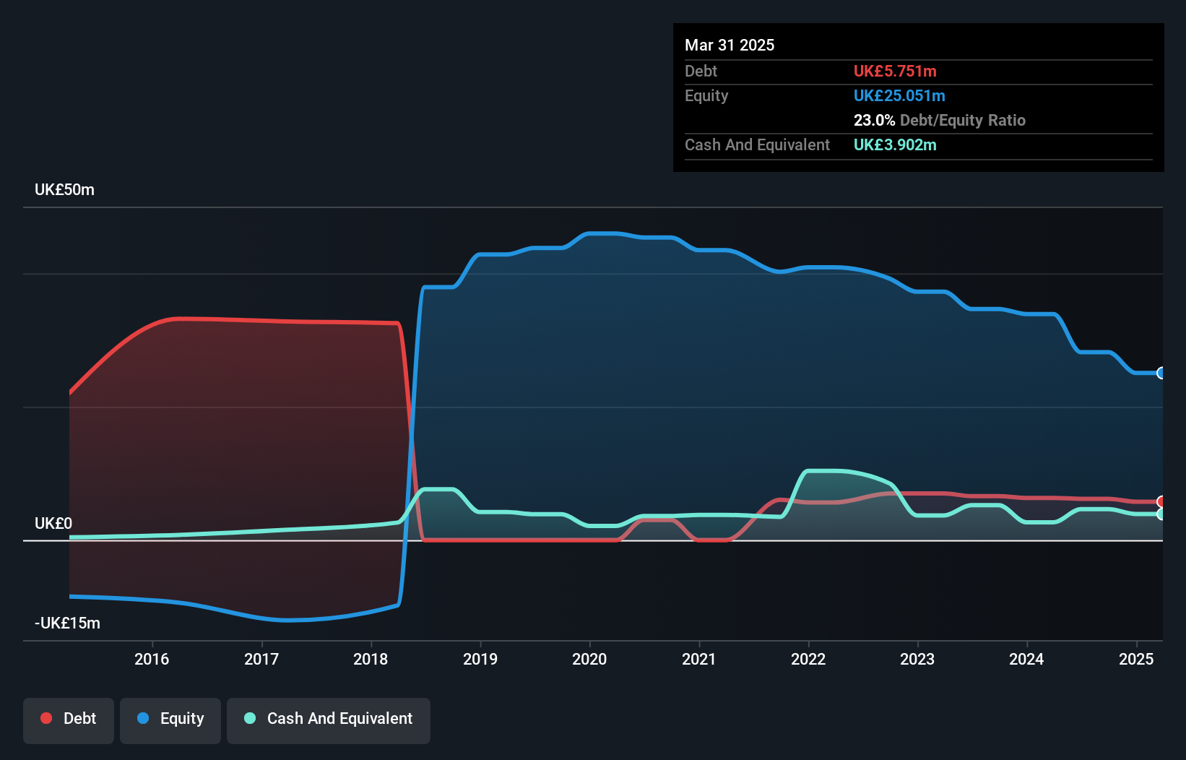Click the -UK£15m axis label

coord(66,623)
